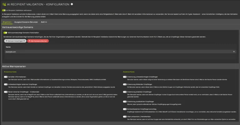Screen dimensions: 240x125
Task: Turn on Allen antworten | Verteilerliste toggle
Action: click(125, 117)
